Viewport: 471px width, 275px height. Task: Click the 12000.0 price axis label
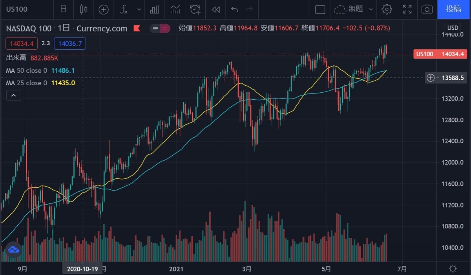pos(453,163)
